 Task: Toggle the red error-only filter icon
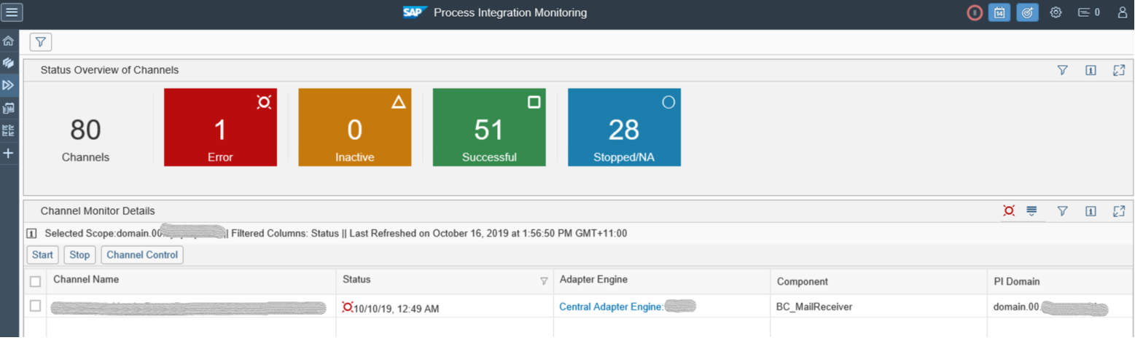click(x=1009, y=210)
